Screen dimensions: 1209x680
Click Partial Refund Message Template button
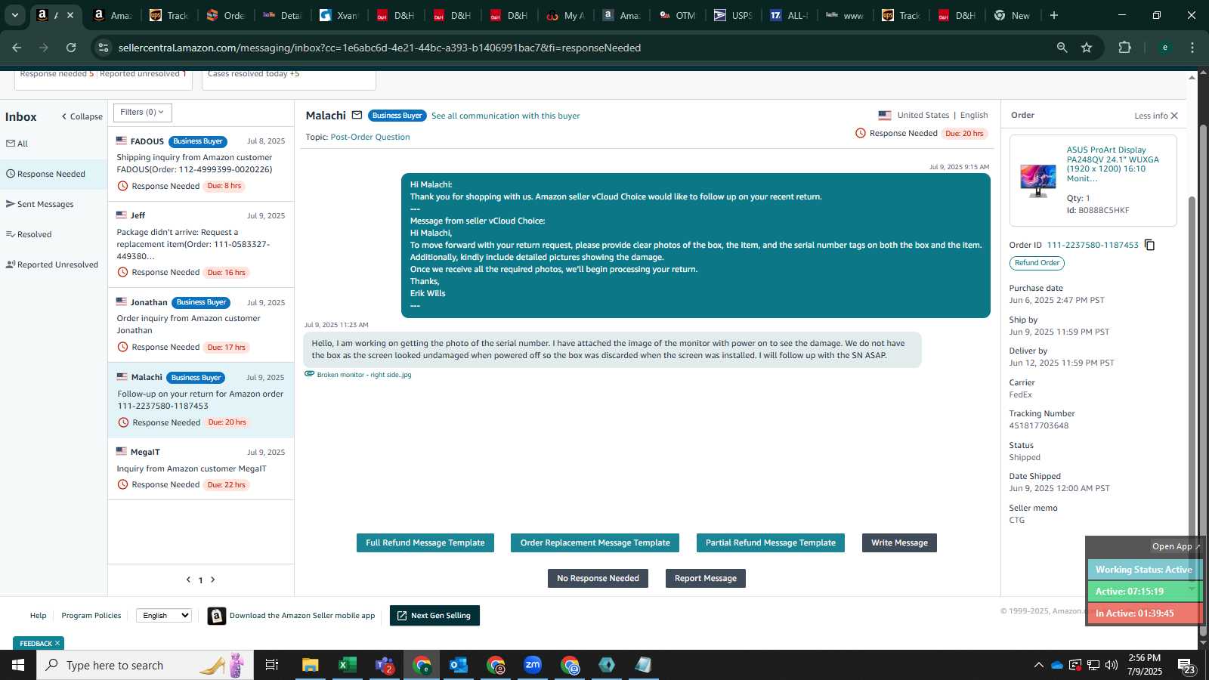(771, 542)
